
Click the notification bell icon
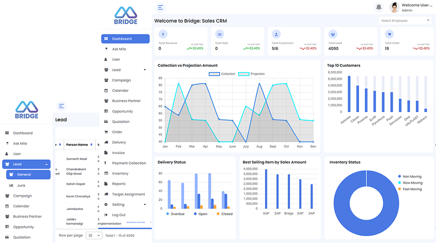379,7
